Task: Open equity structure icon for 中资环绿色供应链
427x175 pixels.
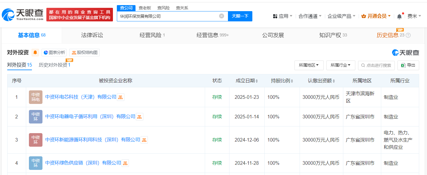Action: (125, 163)
